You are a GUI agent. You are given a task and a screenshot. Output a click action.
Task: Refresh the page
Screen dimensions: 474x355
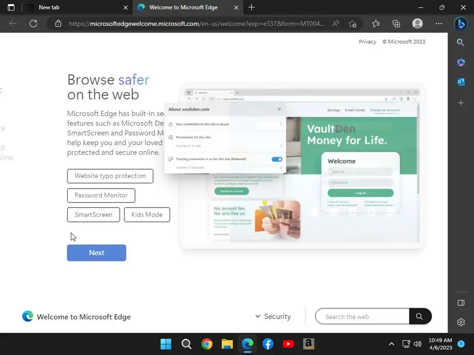point(33,24)
